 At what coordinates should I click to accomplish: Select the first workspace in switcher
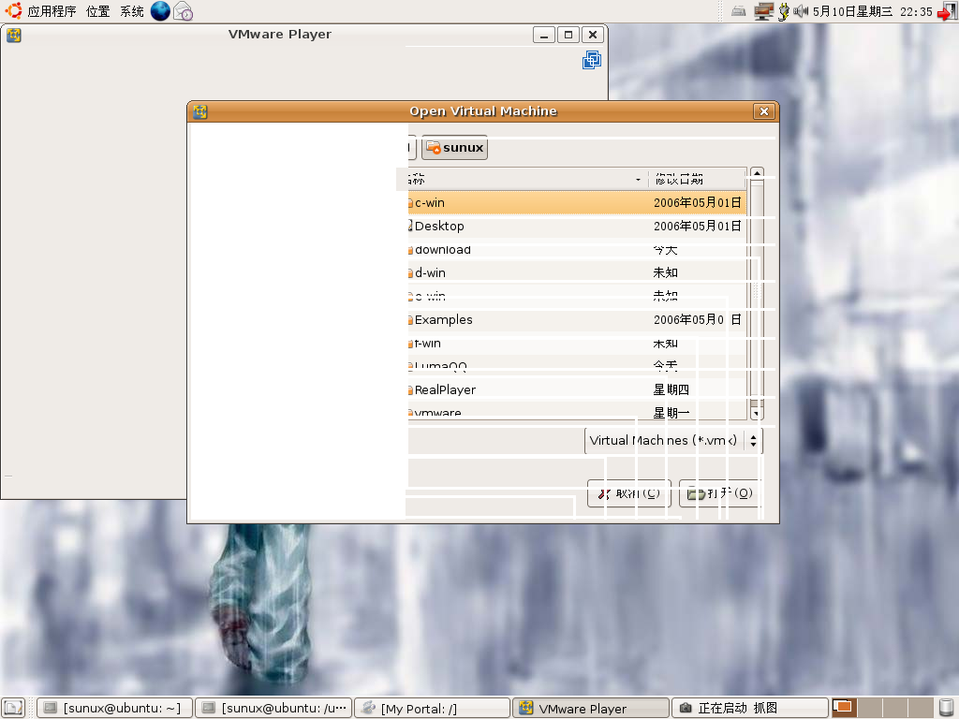coord(844,708)
